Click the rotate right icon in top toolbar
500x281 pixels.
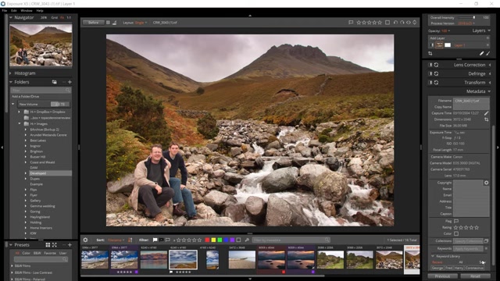tap(402, 23)
